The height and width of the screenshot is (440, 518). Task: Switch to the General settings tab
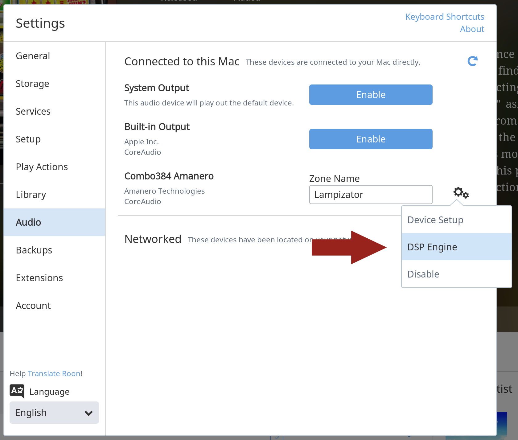click(33, 56)
